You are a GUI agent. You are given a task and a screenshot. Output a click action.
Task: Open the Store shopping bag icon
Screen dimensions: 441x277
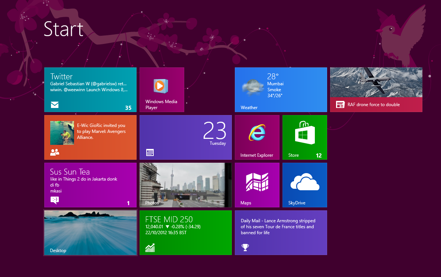tap(304, 133)
